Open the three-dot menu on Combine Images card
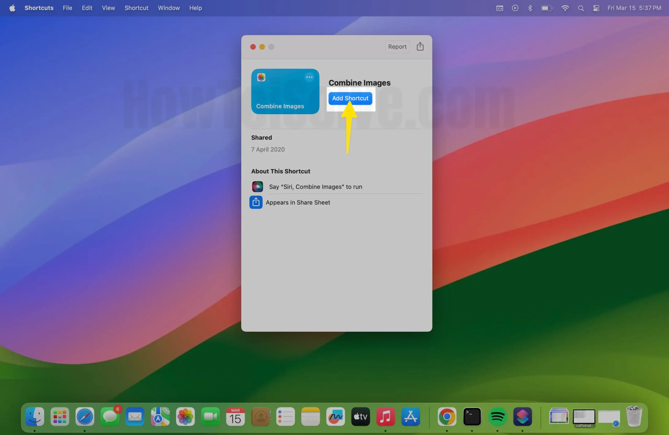 click(309, 77)
